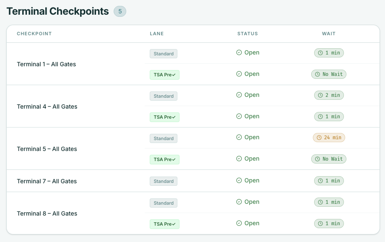
Task: Sort by the Checkpoint column header
Action: pyautogui.click(x=34, y=34)
